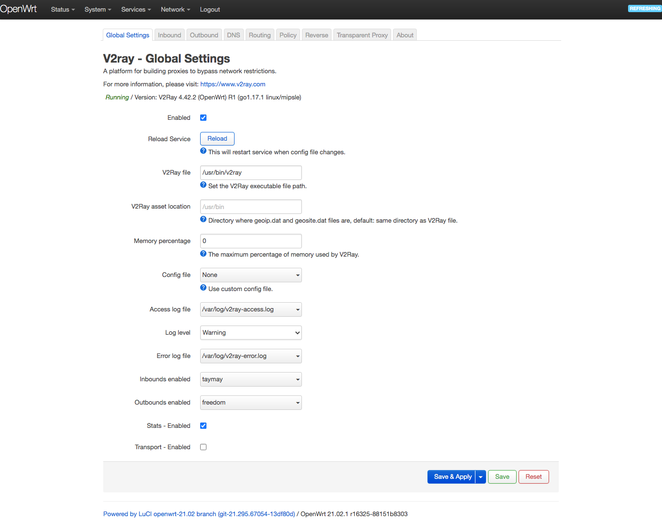Open the Powered by LuCI footer link

point(199,514)
